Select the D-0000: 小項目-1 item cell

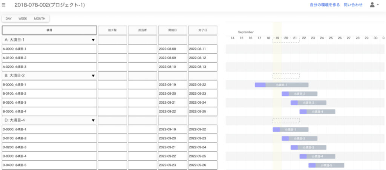tap(49, 129)
